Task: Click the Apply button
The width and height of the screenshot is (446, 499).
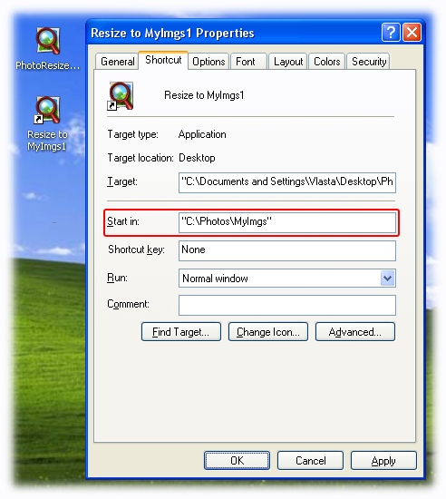Action: click(x=383, y=460)
